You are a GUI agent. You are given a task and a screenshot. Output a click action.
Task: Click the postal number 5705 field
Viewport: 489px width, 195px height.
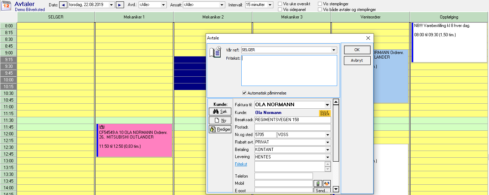tap(265, 135)
